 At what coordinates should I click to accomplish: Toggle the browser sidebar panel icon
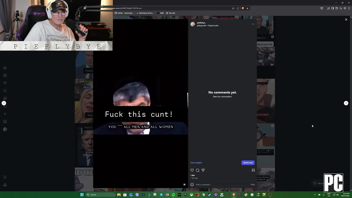click(x=332, y=8)
